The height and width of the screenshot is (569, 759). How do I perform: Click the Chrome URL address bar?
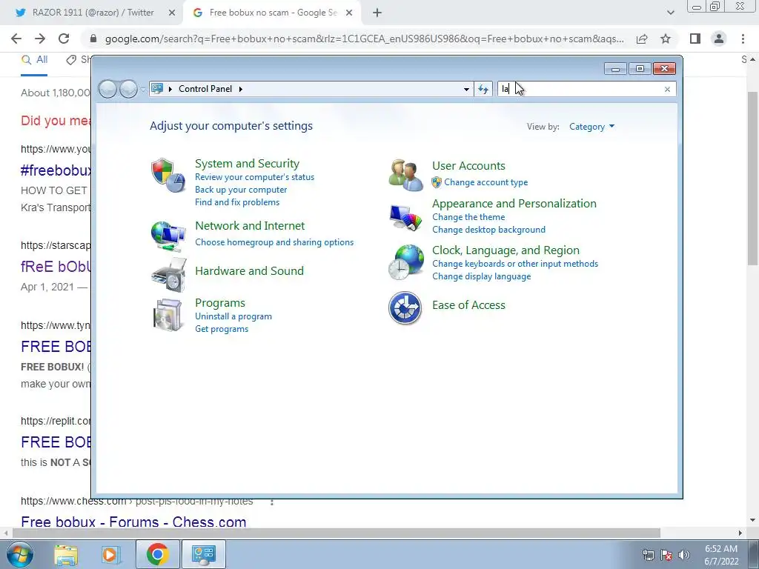tap(364, 39)
